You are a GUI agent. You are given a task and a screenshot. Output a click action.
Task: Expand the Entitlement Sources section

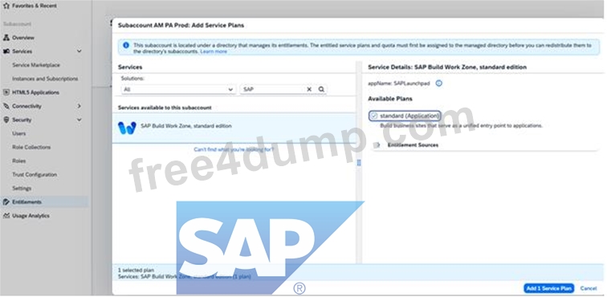click(x=378, y=145)
